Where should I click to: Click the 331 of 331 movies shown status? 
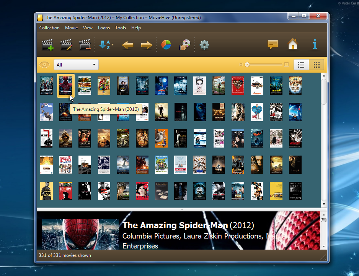click(65, 255)
